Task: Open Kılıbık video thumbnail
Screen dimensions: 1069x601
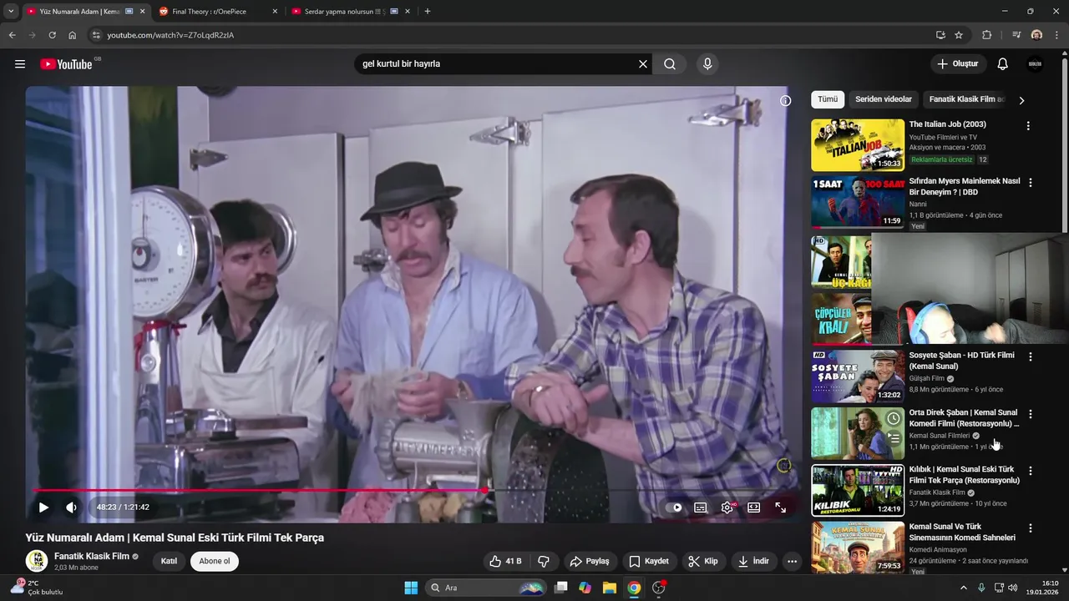Action: [x=858, y=490]
